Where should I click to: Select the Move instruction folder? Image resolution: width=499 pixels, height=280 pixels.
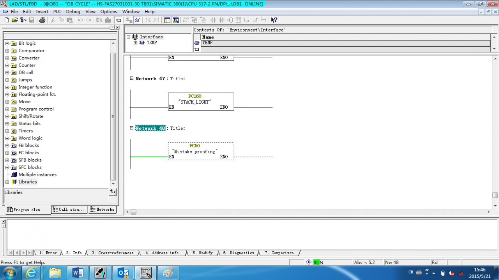[25, 102]
